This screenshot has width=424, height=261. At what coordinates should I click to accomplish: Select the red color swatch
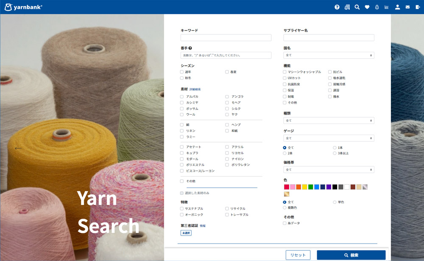[x=286, y=186]
